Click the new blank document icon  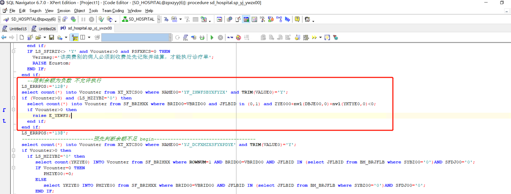tap(22, 38)
